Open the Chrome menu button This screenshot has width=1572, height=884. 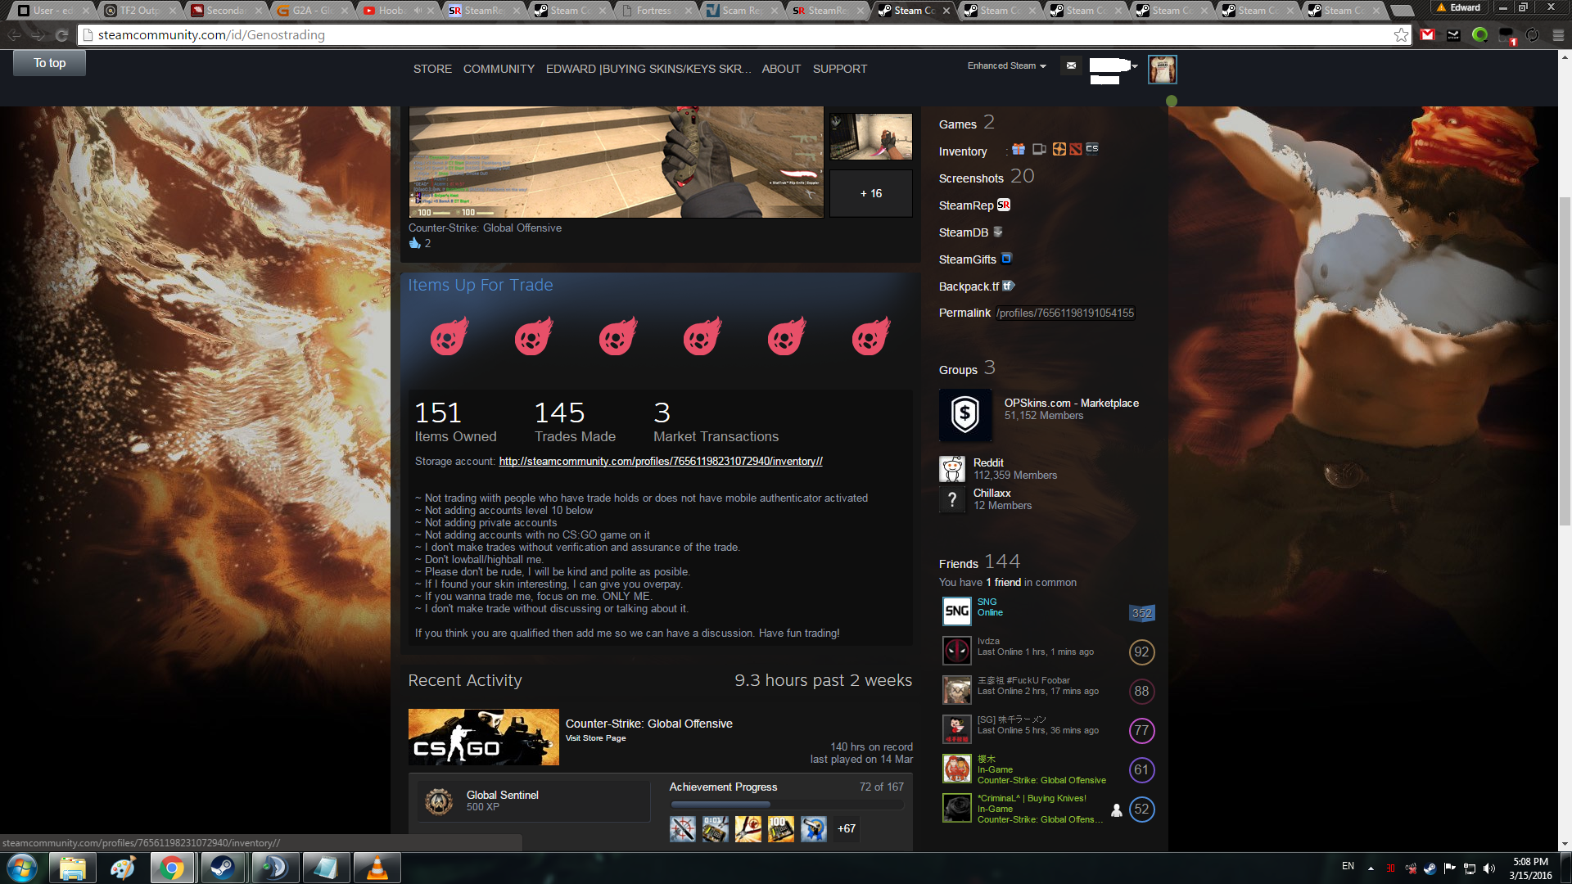1558,34
